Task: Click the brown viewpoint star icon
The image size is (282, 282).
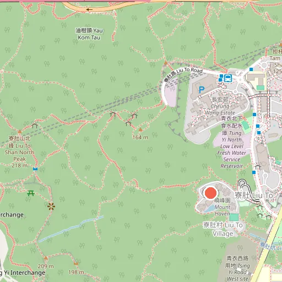Action: [x=51, y=207]
